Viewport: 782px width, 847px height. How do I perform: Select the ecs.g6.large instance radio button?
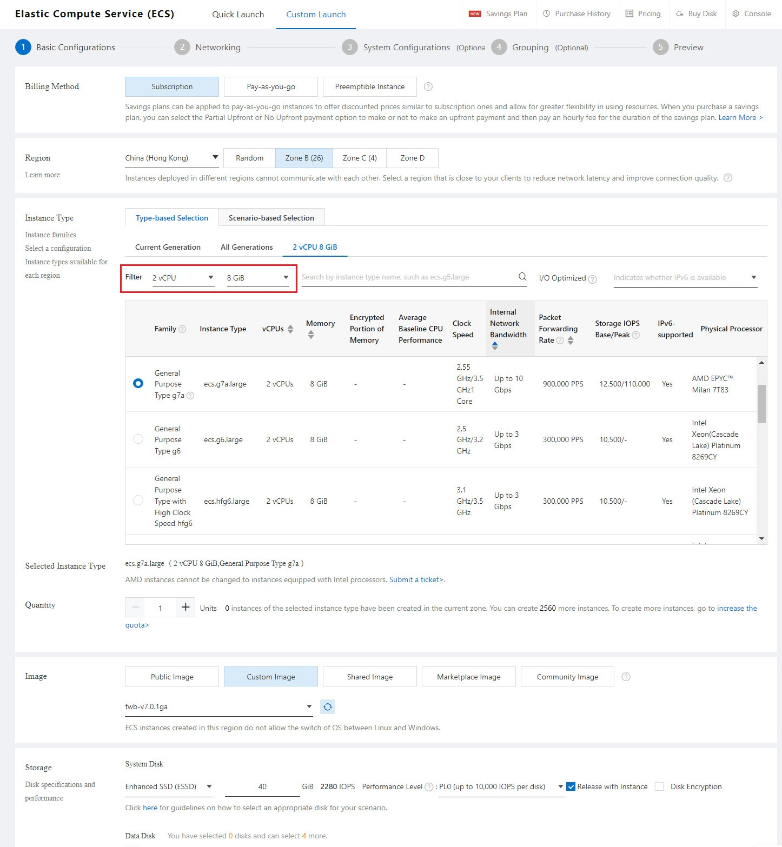pyautogui.click(x=138, y=439)
